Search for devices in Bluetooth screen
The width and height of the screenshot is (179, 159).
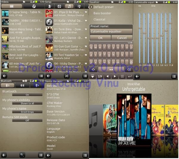(x=22, y=155)
